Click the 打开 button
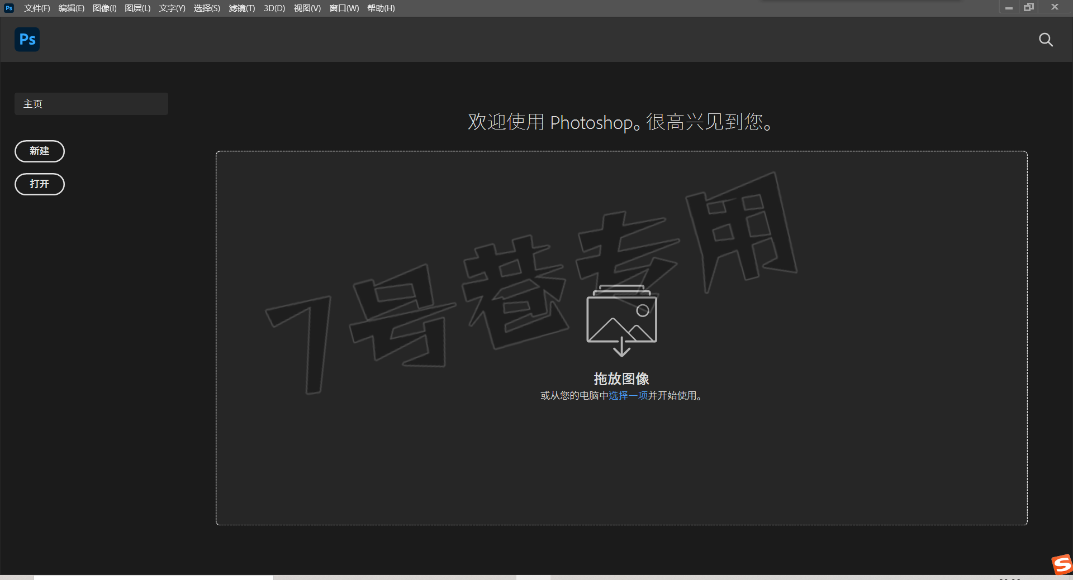Screen dimensions: 1073x580 tap(40, 184)
